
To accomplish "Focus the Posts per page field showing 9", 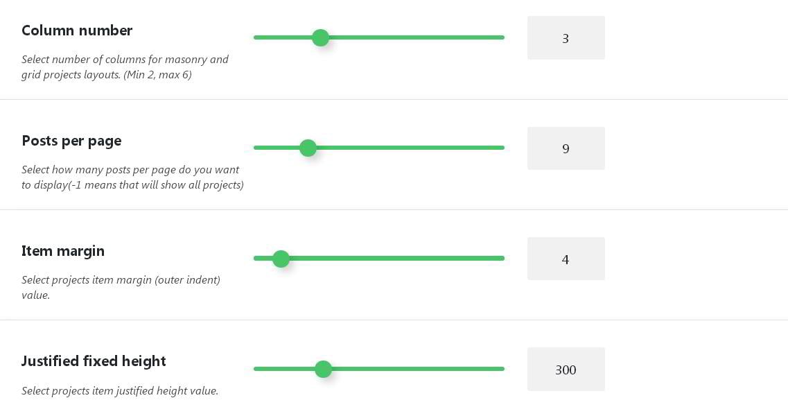I will (x=566, y=148).
